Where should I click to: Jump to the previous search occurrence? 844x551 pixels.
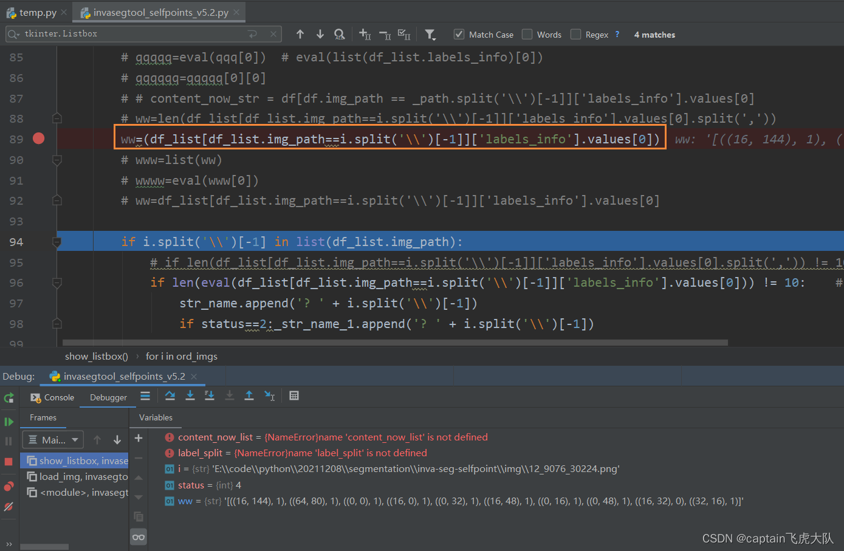300,35
